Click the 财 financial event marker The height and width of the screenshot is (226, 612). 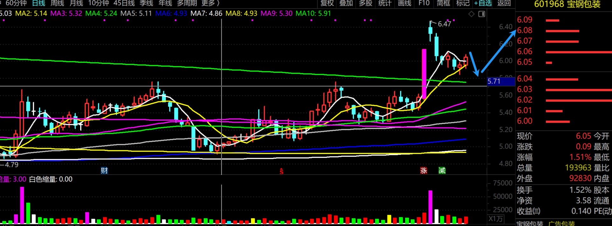coord(104,171)
